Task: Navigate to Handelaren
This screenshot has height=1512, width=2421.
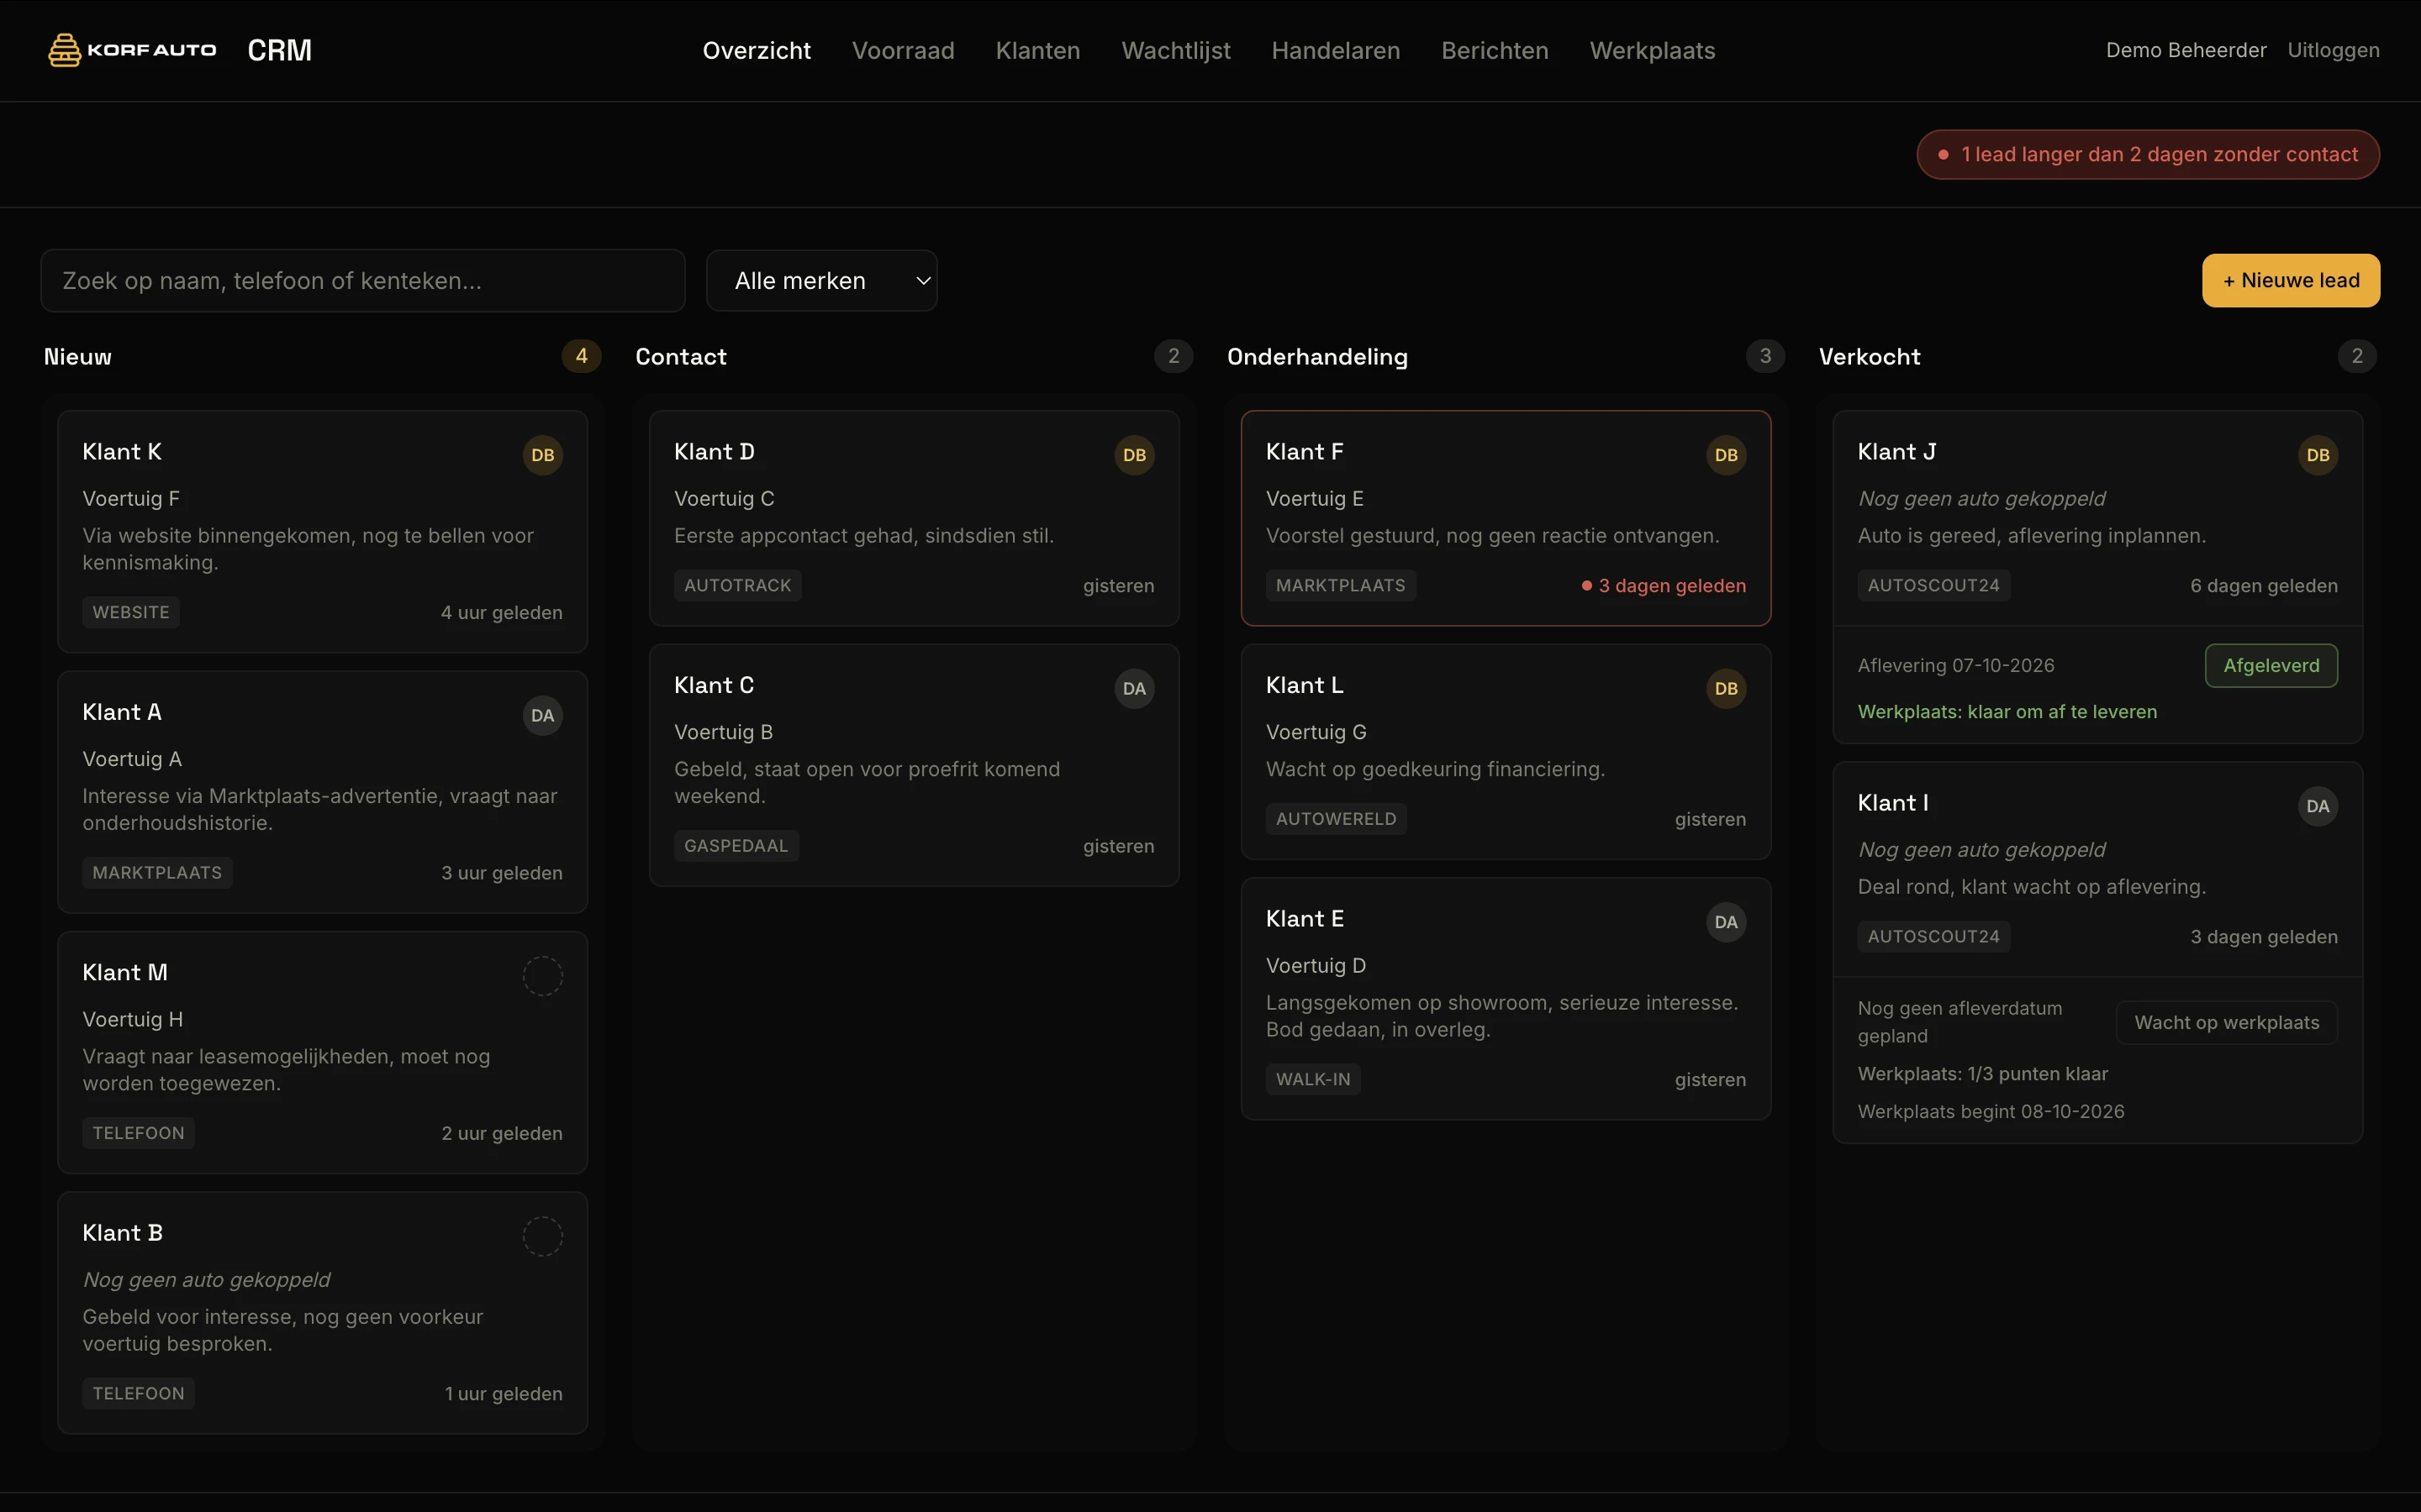Action: [x=1336, y=50]
